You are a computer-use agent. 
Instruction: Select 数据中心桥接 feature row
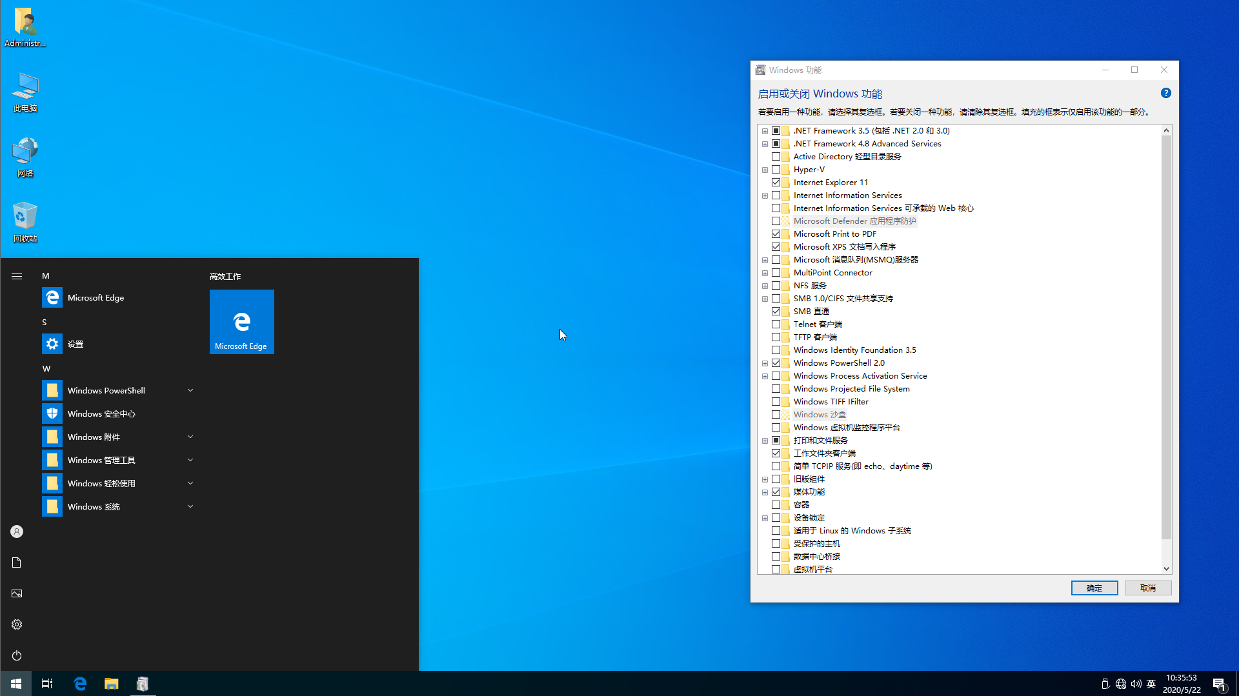pyautogui.click(x=817, y=557)
